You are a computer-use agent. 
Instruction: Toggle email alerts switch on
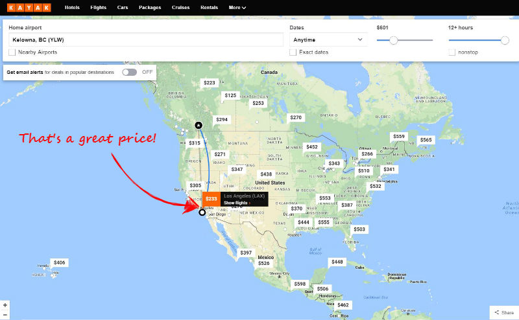point(129,72)
